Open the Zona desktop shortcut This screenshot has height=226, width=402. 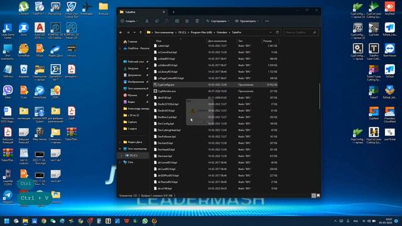coord(24,30)
